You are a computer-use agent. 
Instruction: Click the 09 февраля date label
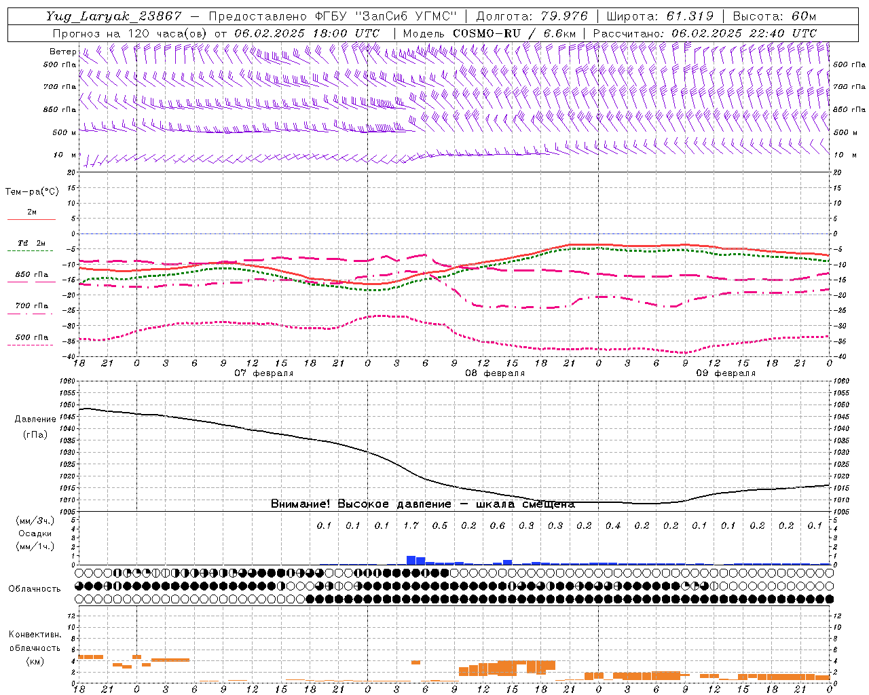[725, 373]
